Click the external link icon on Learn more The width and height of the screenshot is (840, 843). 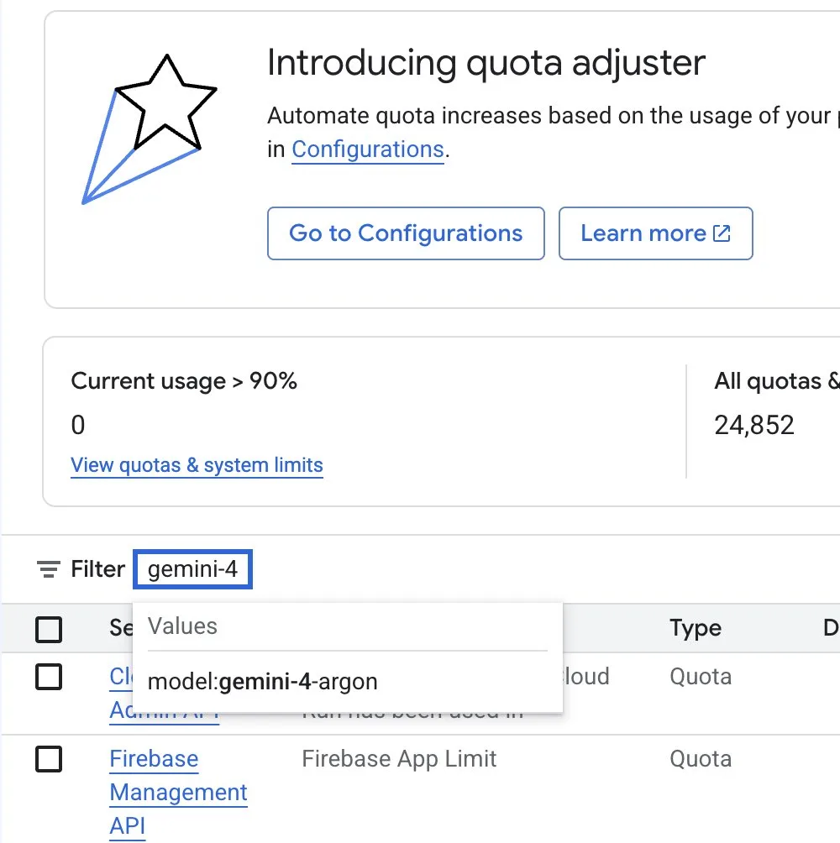coord(722,233)
